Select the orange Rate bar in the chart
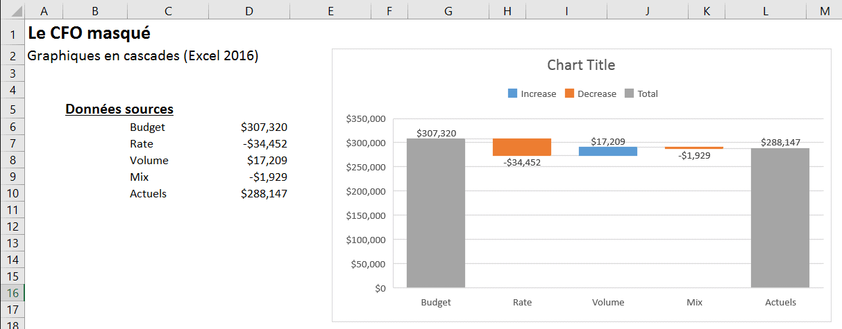The image size is (842, 329). (522, 147)
